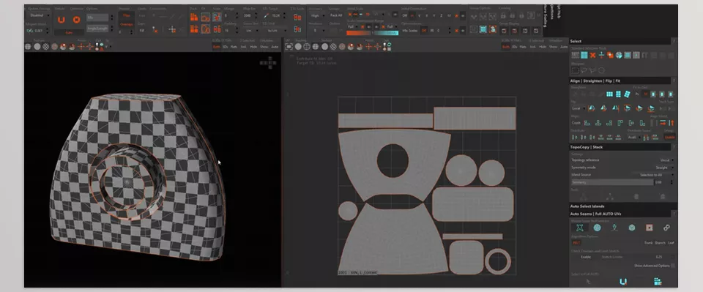This screenshot has width=703, height=292.
Task: Toggle Enable under Check Overlaps and Limit Stretch
Action: coord(586,257)
